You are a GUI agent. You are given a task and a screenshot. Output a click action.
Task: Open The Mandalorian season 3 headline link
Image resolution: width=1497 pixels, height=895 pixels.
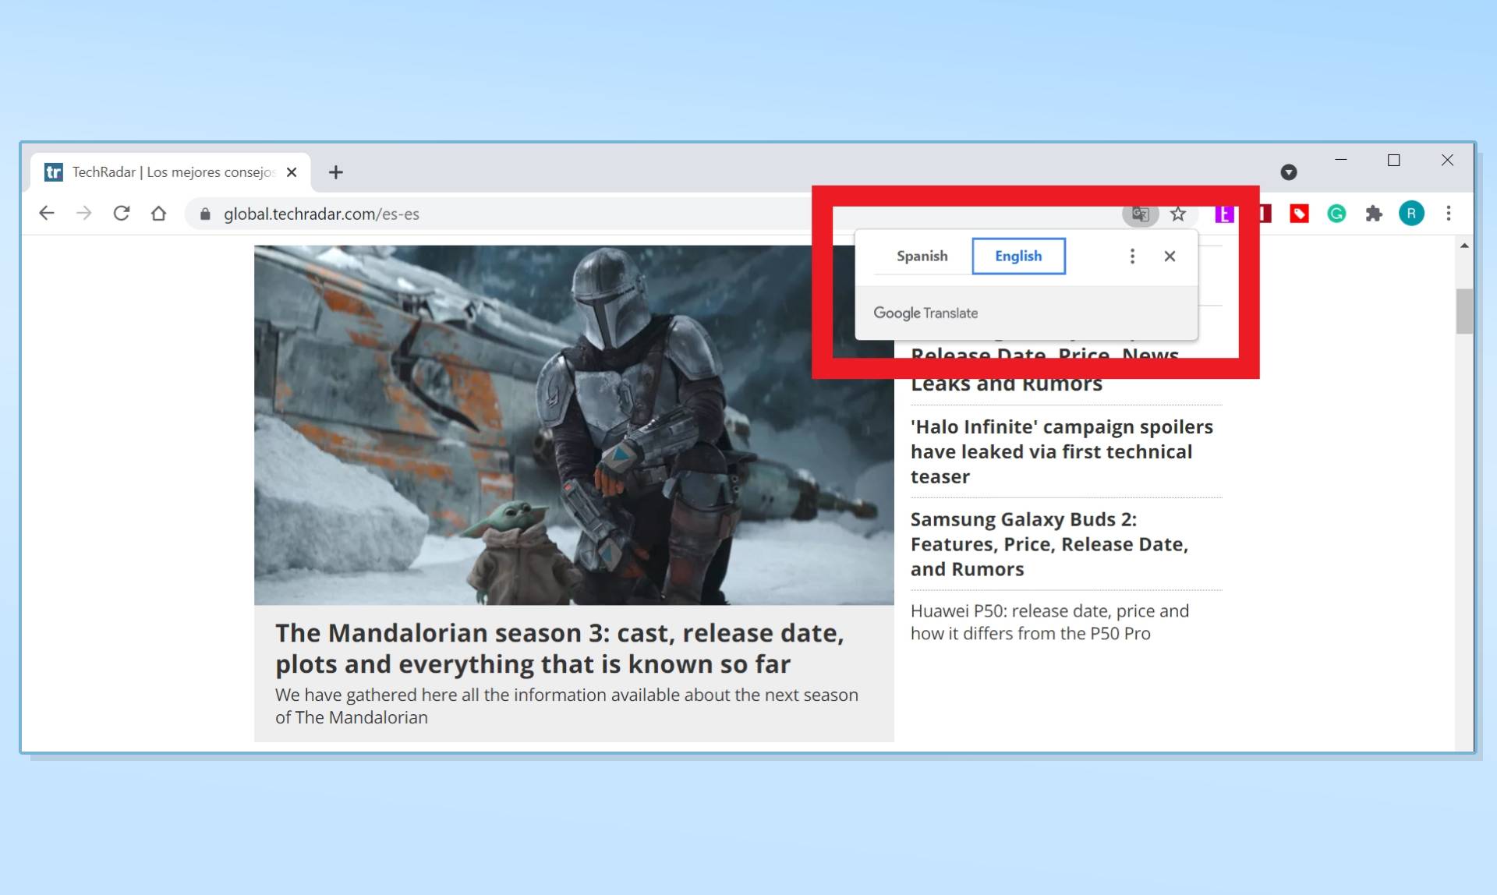[x=560, y=648]
